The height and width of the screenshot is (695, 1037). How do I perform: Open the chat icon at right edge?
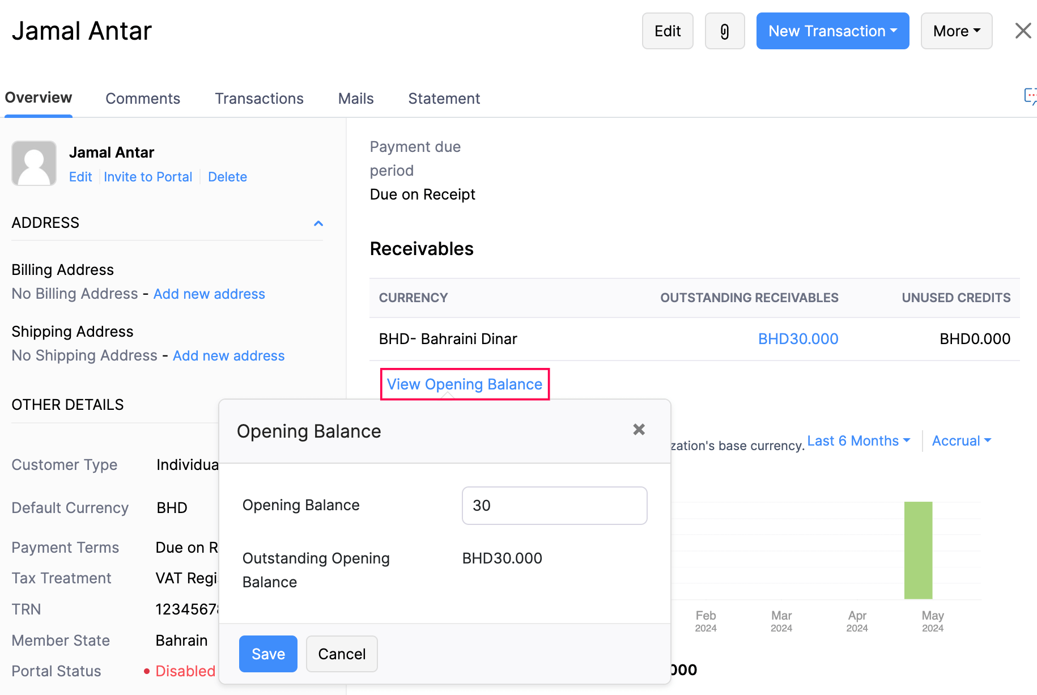point(1030,96)
